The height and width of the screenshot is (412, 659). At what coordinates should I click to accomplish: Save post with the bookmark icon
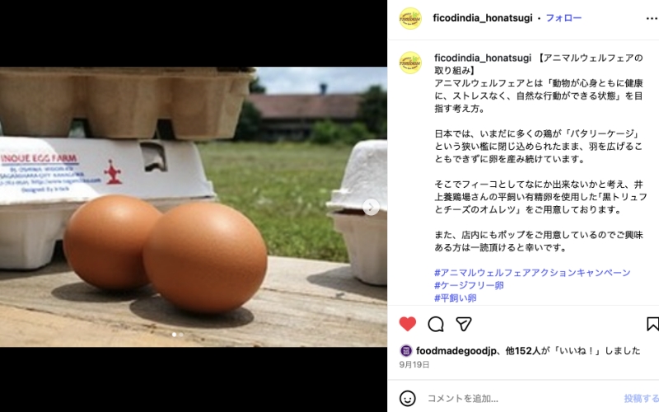click(652, 324)
